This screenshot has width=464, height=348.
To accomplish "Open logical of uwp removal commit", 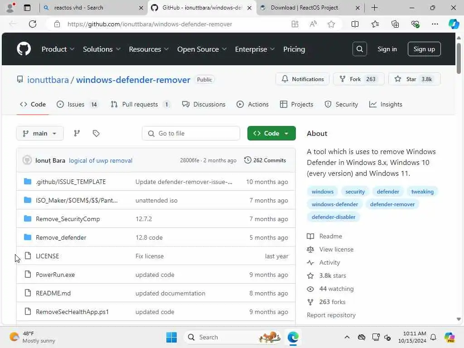I will [101, 160].
